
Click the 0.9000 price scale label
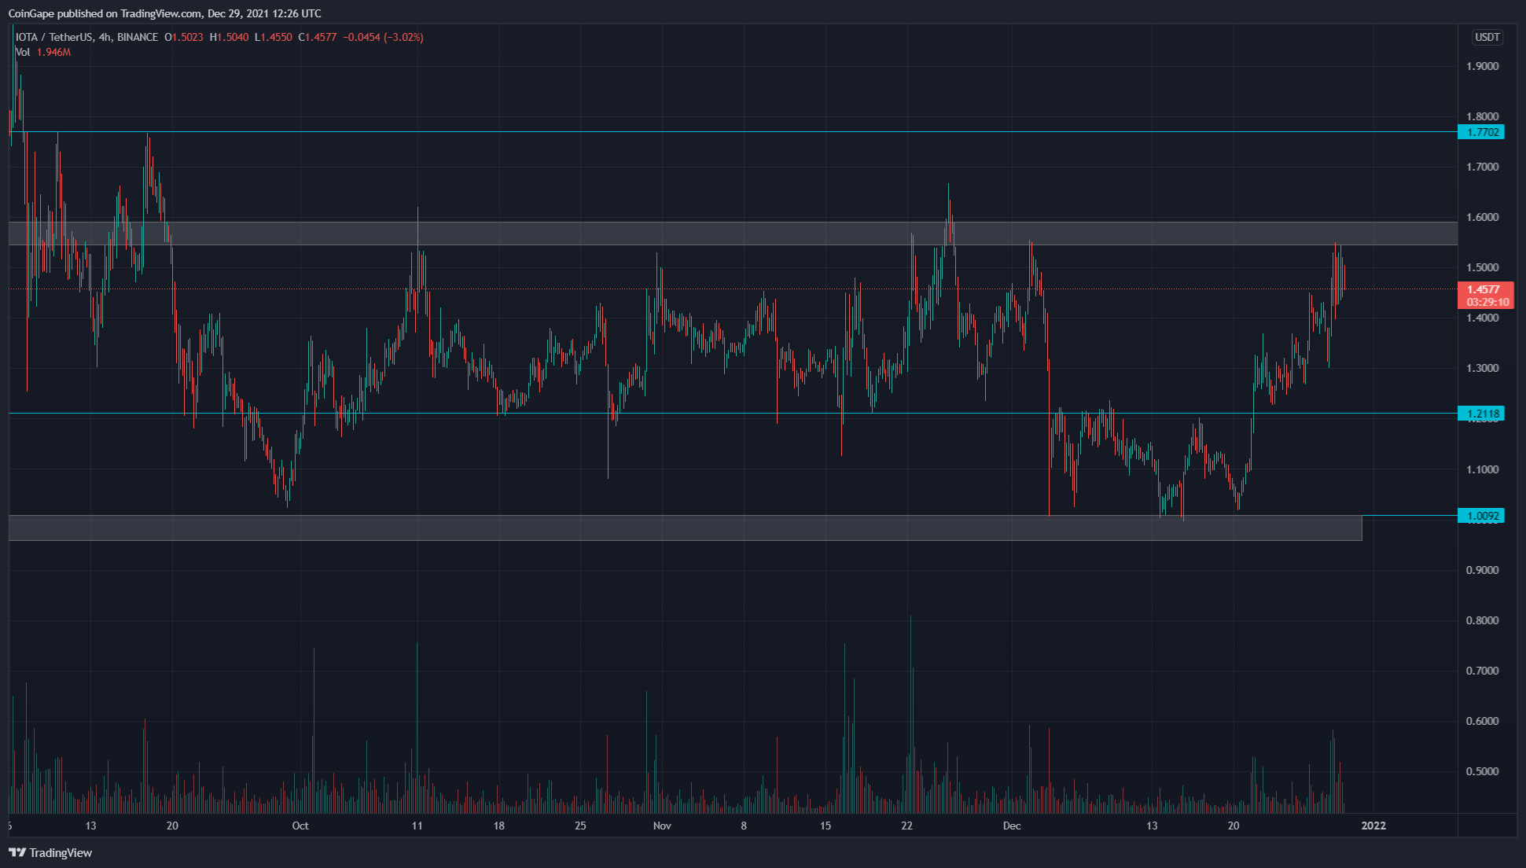pos(1482,570)
